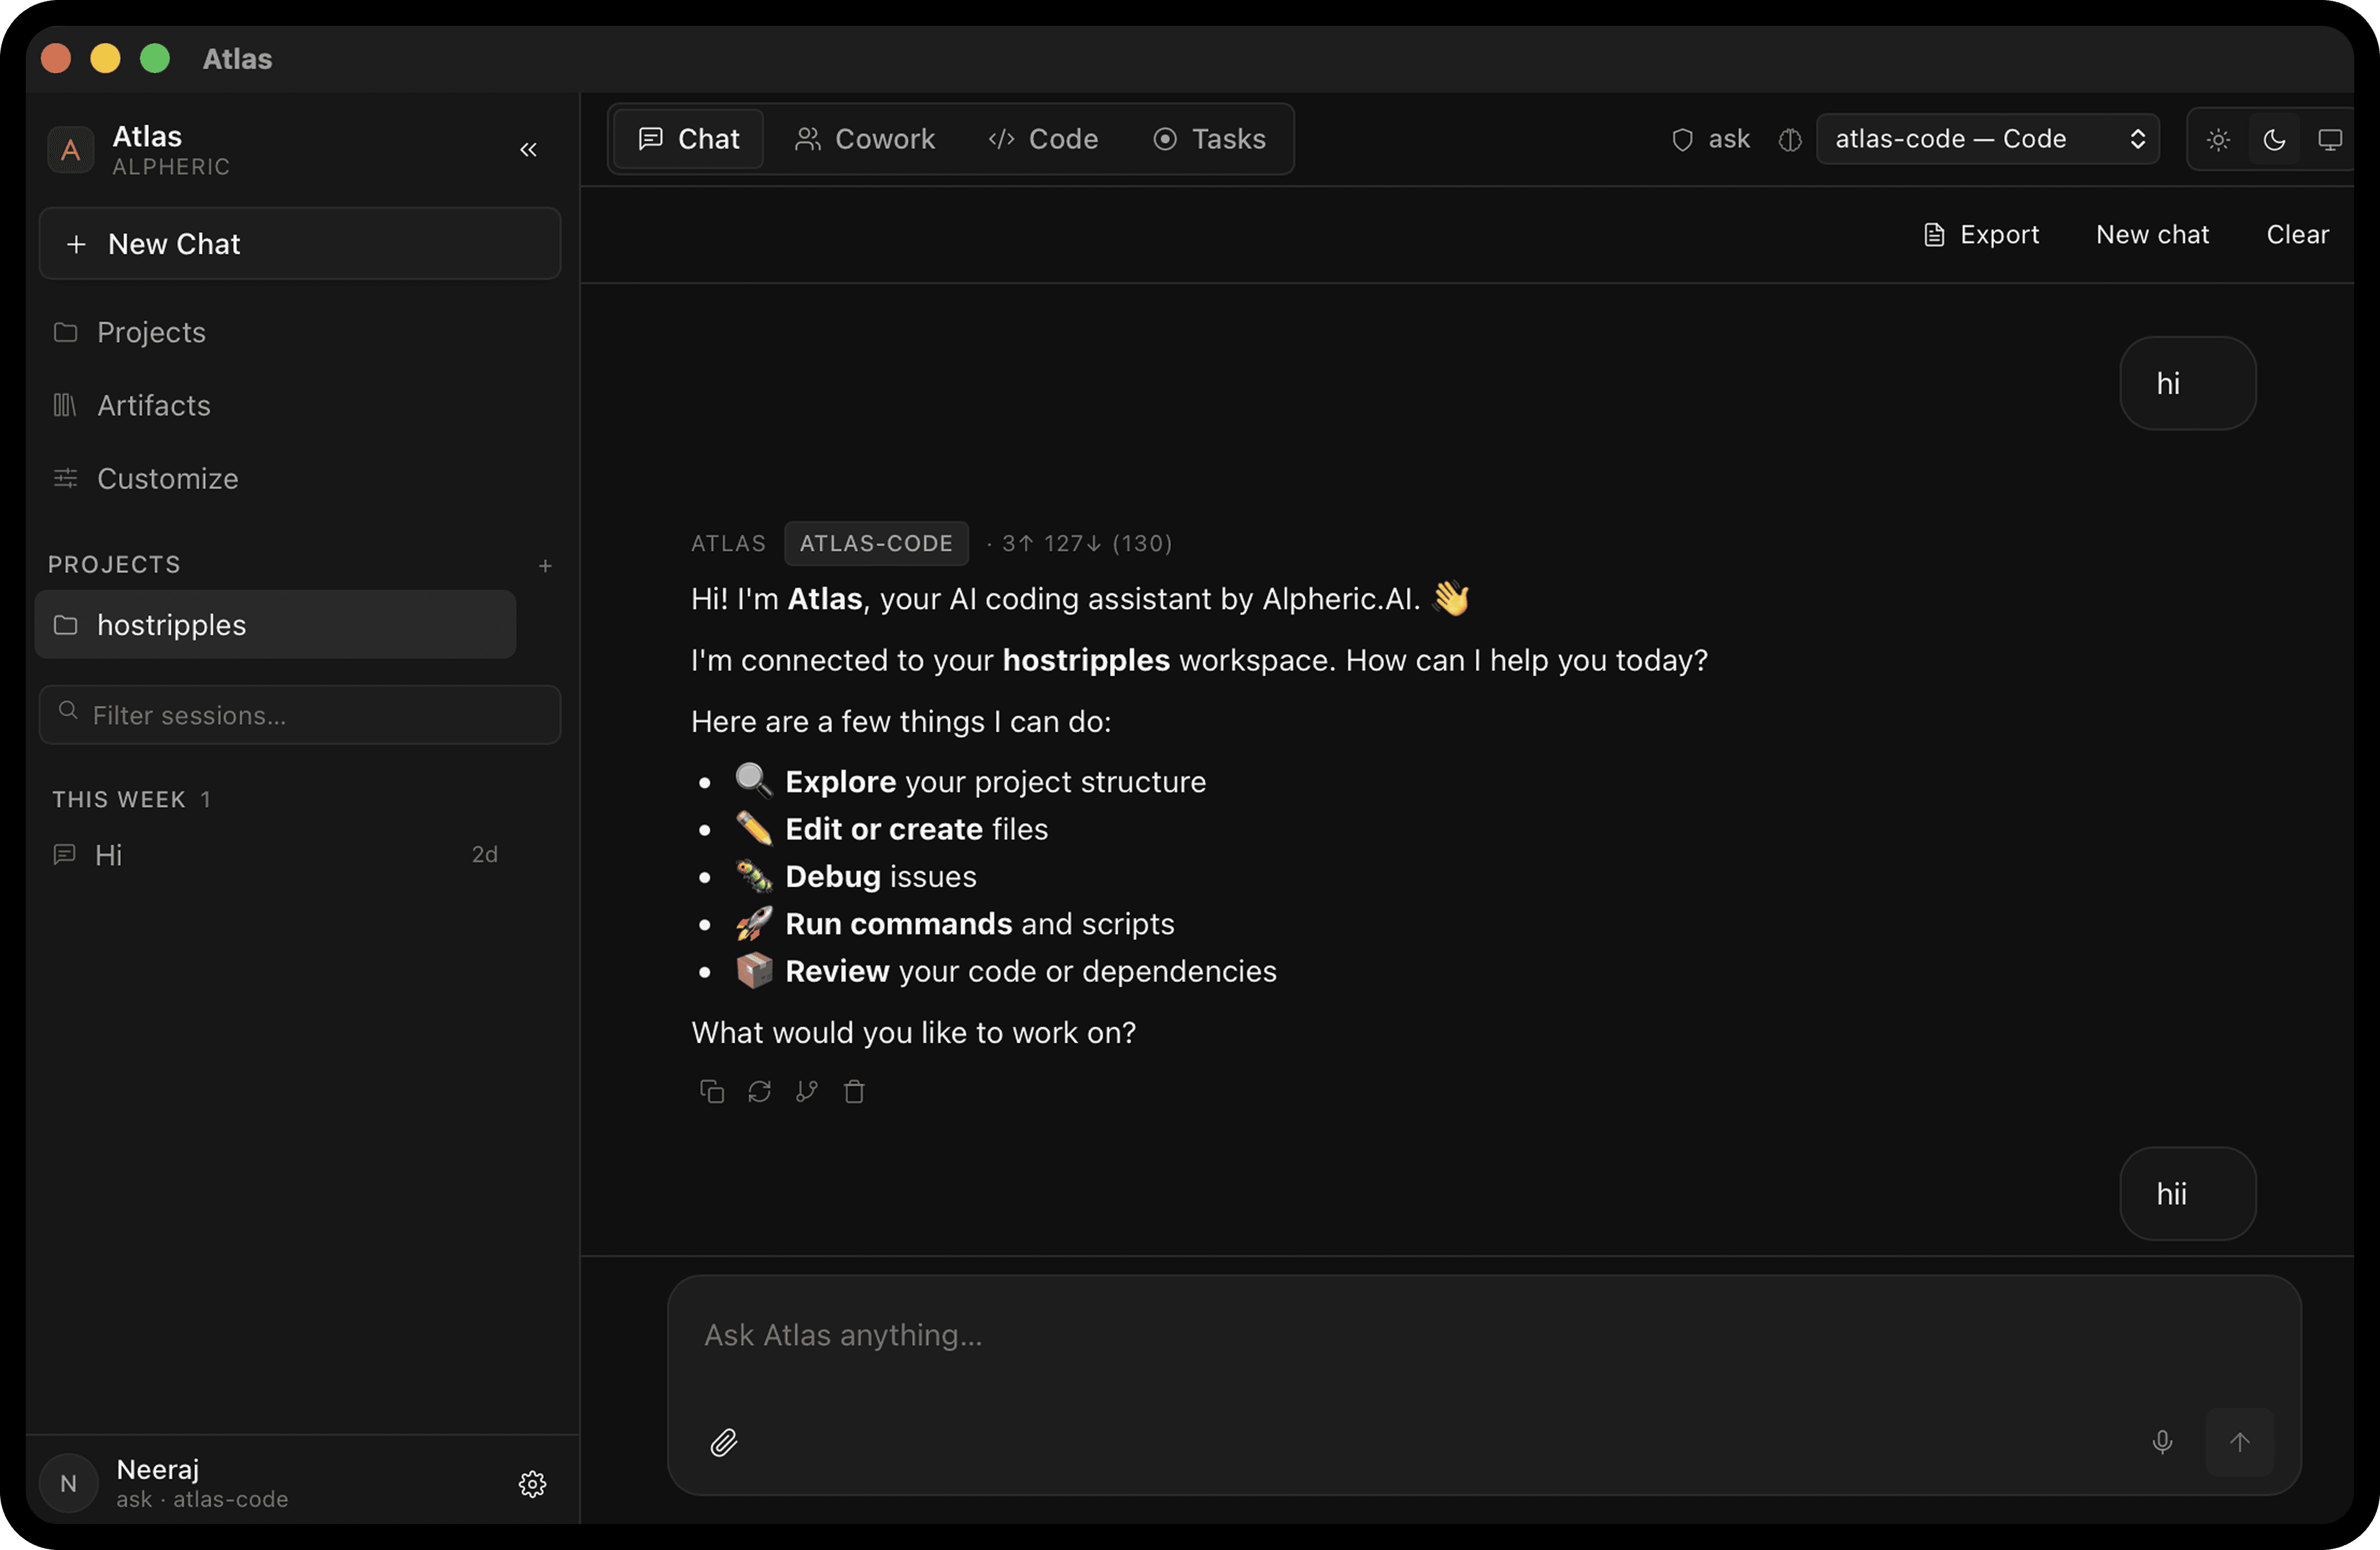
Task: Delete the Atlas message via trash icon
Action: 854,1091
